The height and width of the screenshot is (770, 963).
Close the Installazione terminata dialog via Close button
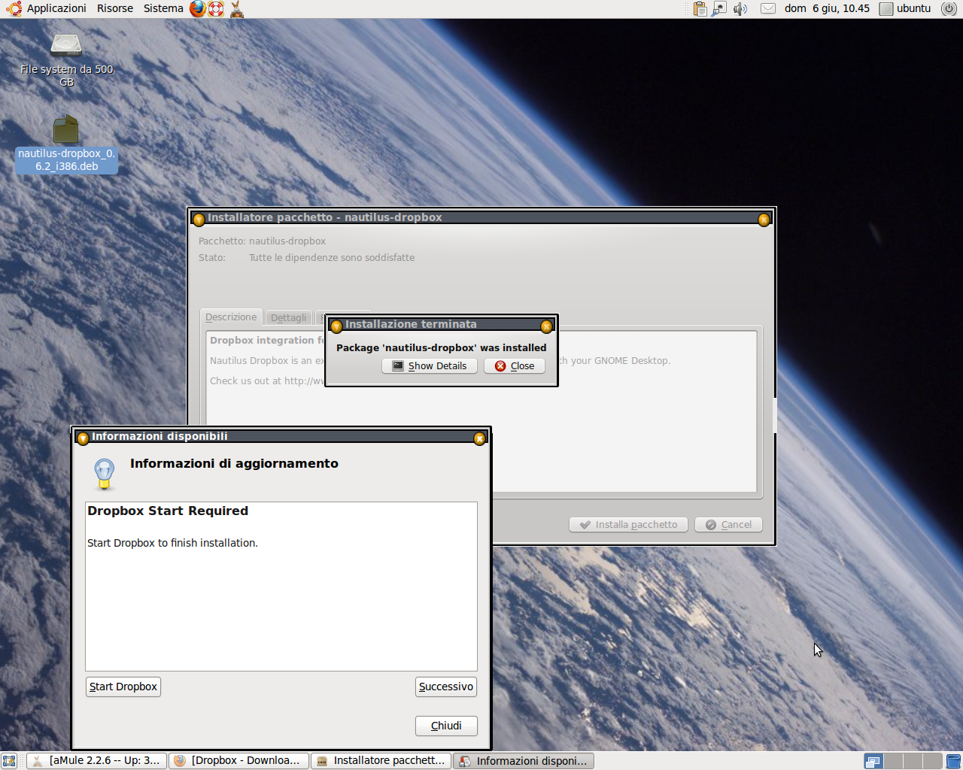point(515,366)
